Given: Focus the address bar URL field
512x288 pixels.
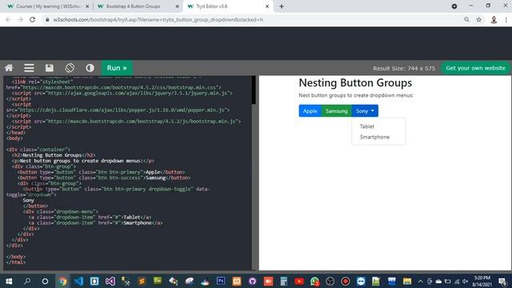Looking at the screenshot, I should [254, 19].
